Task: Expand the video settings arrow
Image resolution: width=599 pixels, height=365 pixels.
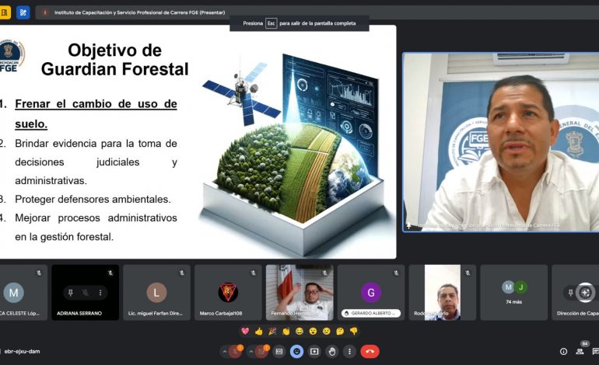Action: [251, 352]
